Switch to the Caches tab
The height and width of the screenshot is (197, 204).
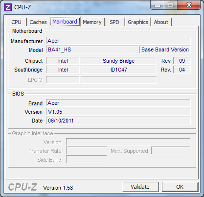(x=38, y=22)
